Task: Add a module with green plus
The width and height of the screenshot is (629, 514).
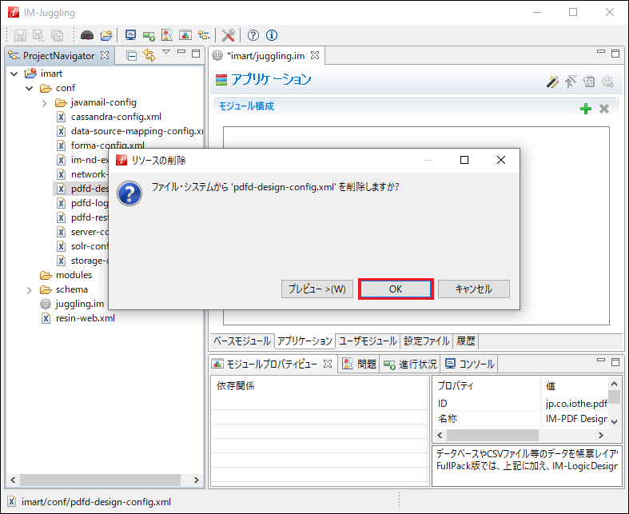Action: click(586, 109)
